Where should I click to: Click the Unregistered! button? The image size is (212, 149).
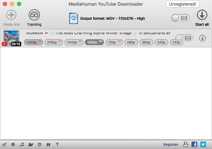(x=182, y=4)
